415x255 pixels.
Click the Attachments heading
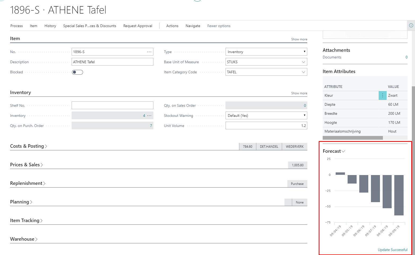pyautogui.click(x=336, y=50)
